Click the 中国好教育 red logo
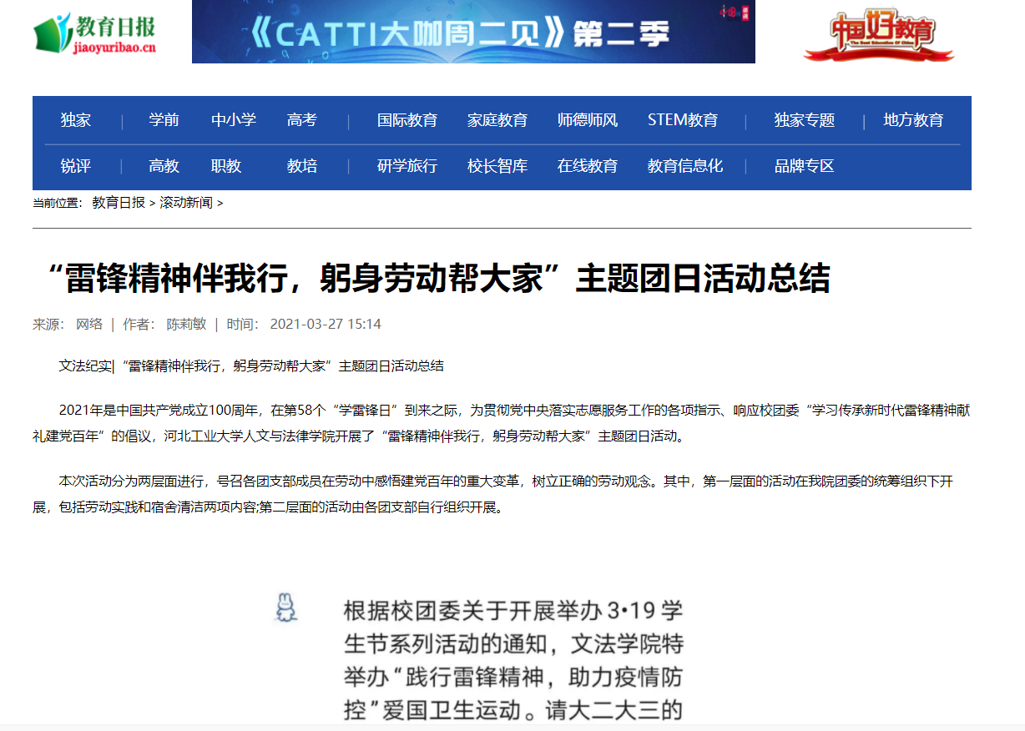Screen dimensions: 1025x731 [x=878, y=35]
